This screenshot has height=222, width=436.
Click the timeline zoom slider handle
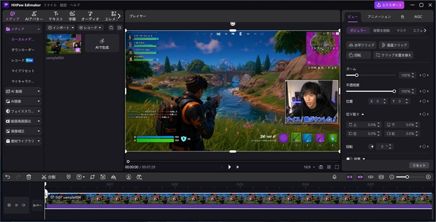[x=407, y=177]
